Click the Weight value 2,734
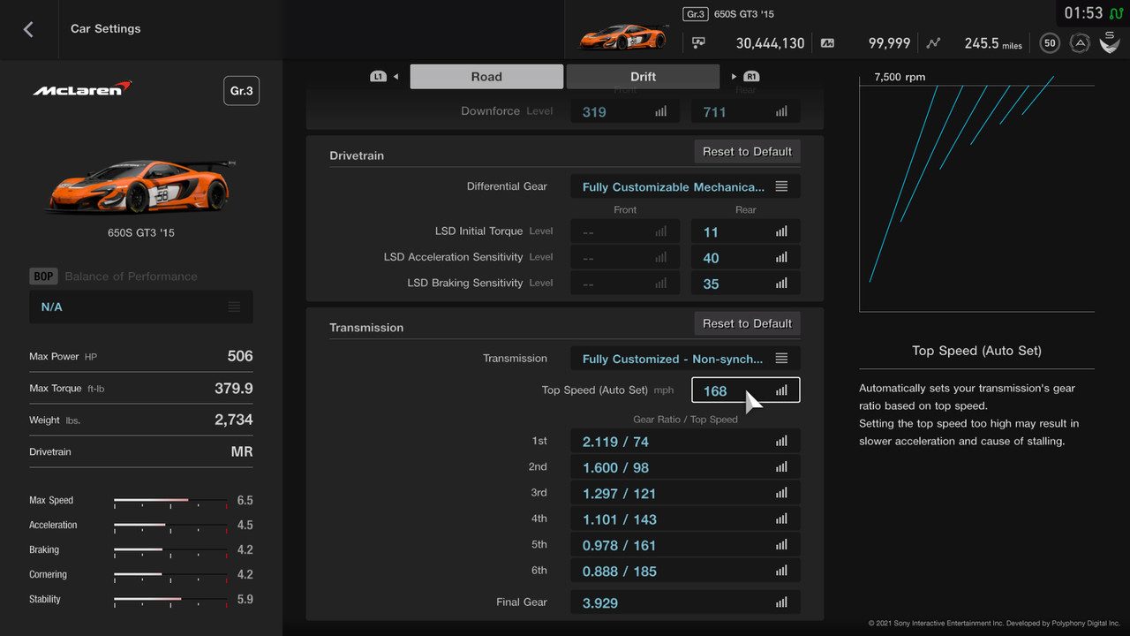The width and height of the screenshot is (1130, 636). (x=234, y=420)
